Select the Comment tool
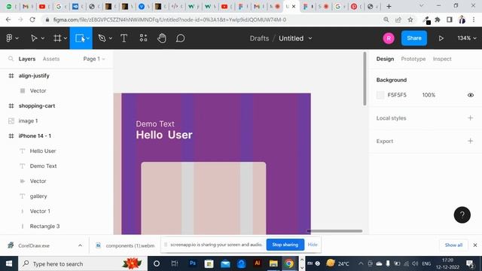The image size is (482, 271). click(x=181, y=38)
